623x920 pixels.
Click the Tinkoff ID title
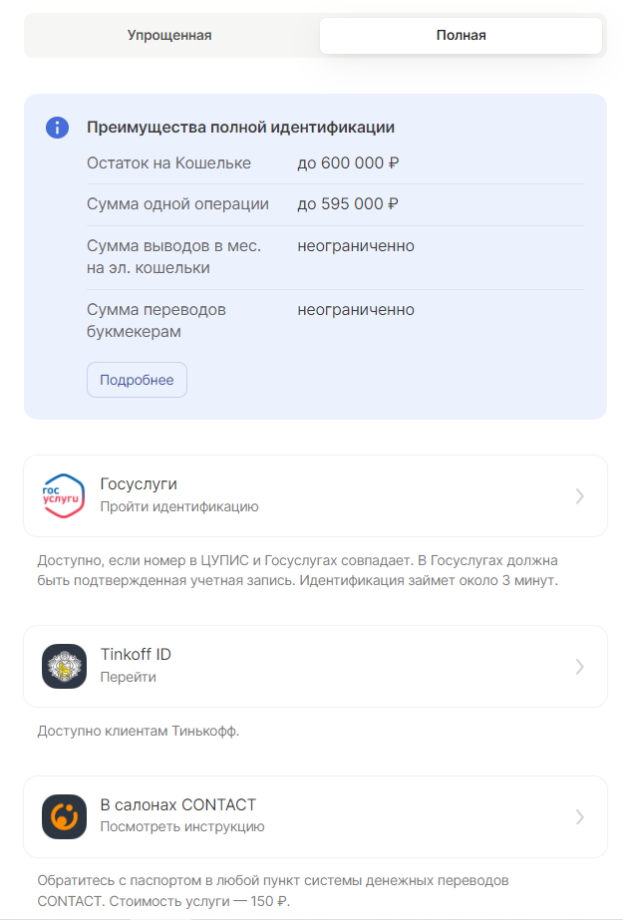136,655
